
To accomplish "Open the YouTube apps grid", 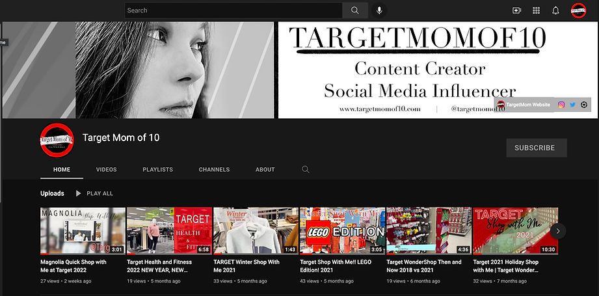I will point(537,10).
